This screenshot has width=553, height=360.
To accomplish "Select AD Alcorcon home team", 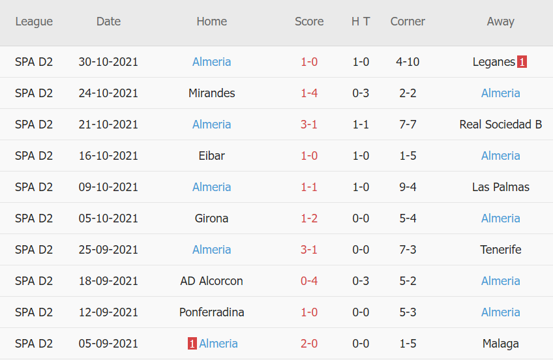I will [x=211, y=281].
